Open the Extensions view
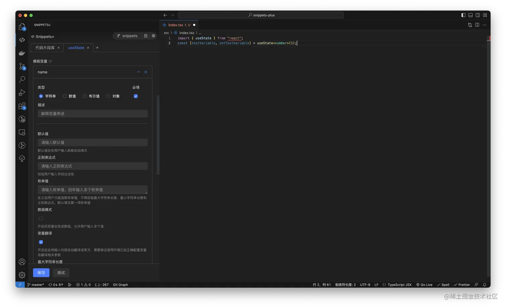This screenshot has height=308, width=506. pyautogui.click(x=22, y=106)
